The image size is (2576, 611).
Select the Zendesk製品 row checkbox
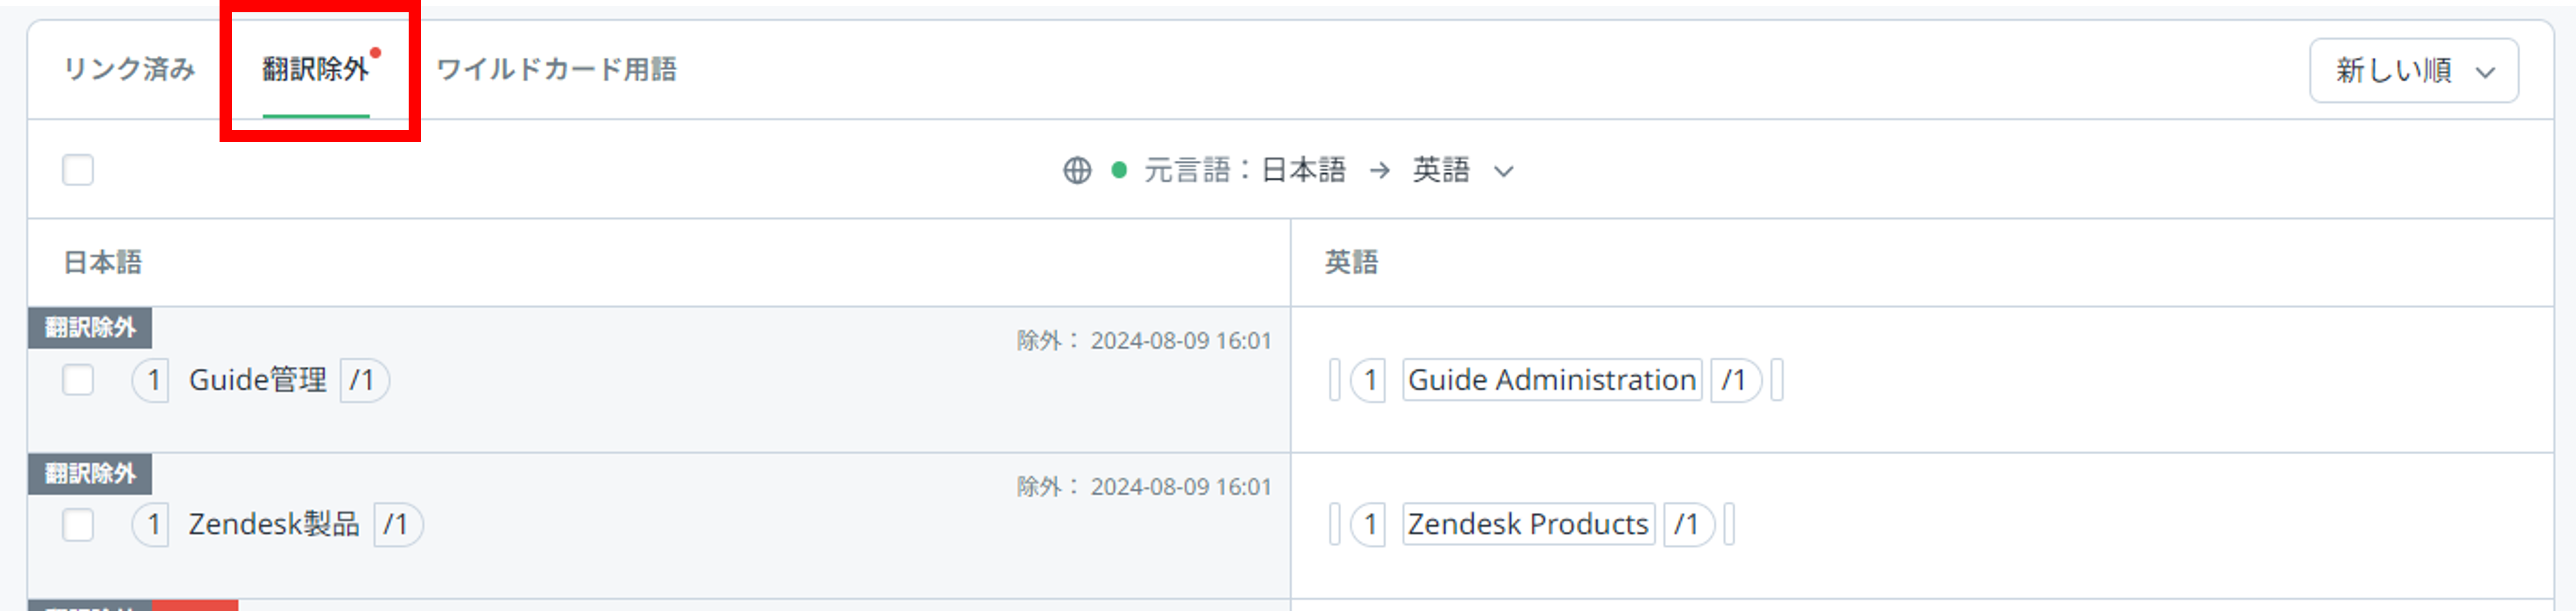tap(78, 525)
